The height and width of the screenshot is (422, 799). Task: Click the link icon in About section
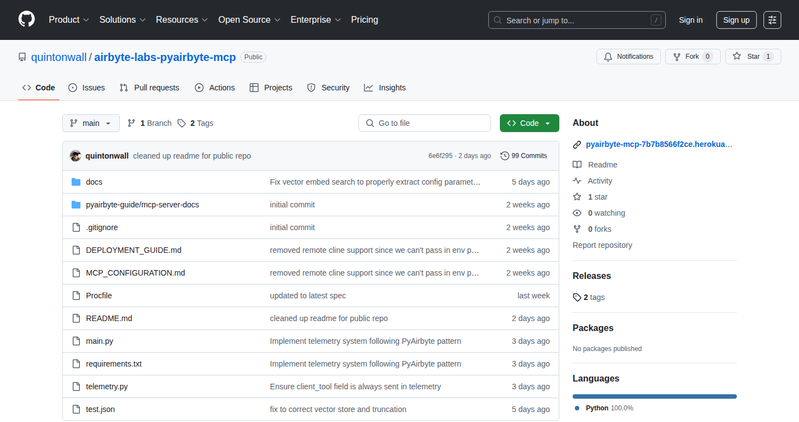click(x=577, y=145)
